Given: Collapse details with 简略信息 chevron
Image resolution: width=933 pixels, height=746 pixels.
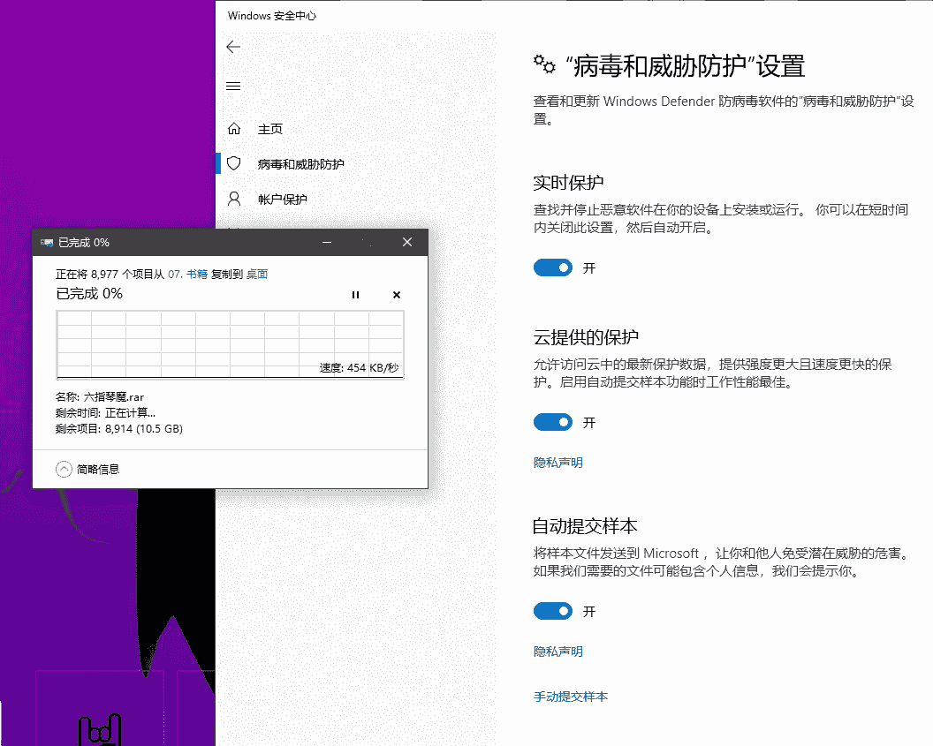Looking at the screenshot, I should tap(64, 470).
